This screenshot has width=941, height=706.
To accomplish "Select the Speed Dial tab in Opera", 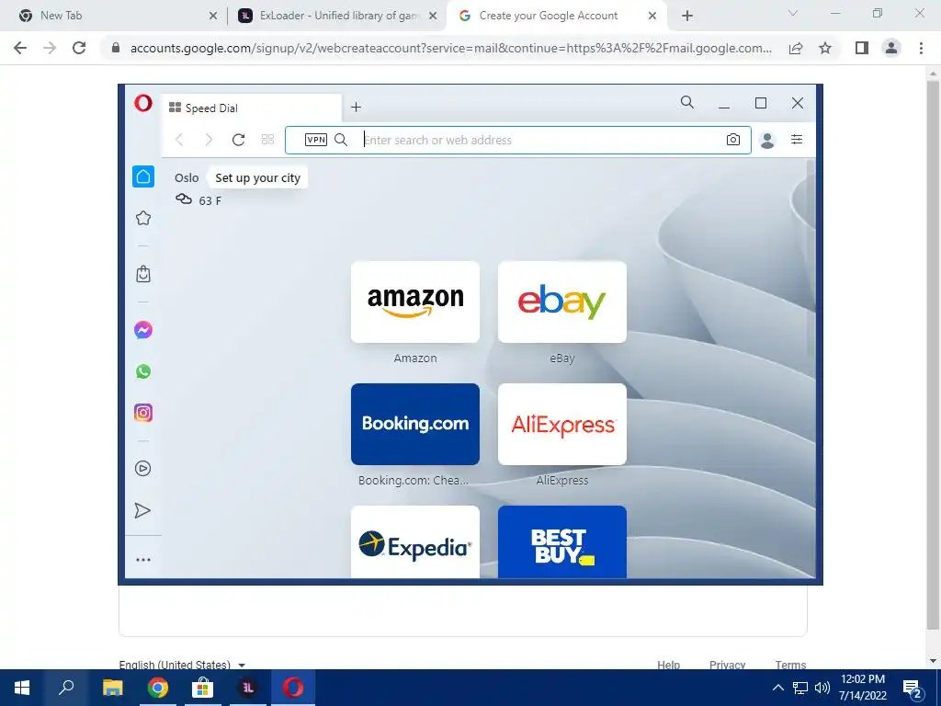I will pyautogui.click(x=252, y=108).
